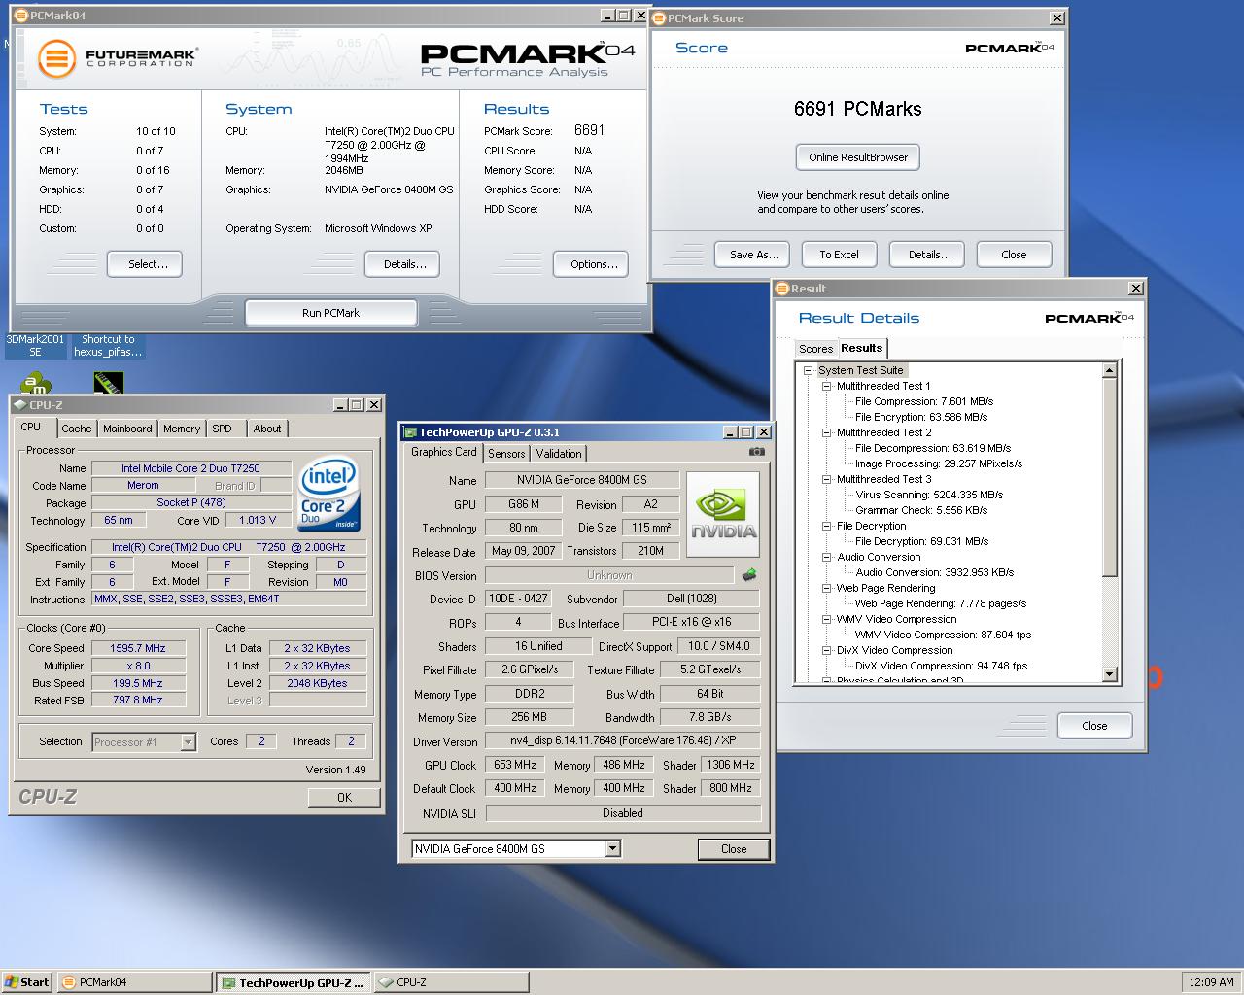The image size is (1244, 995).
Task: Click the Device ID value 10DE - 0427
Action: pos(518,600)
